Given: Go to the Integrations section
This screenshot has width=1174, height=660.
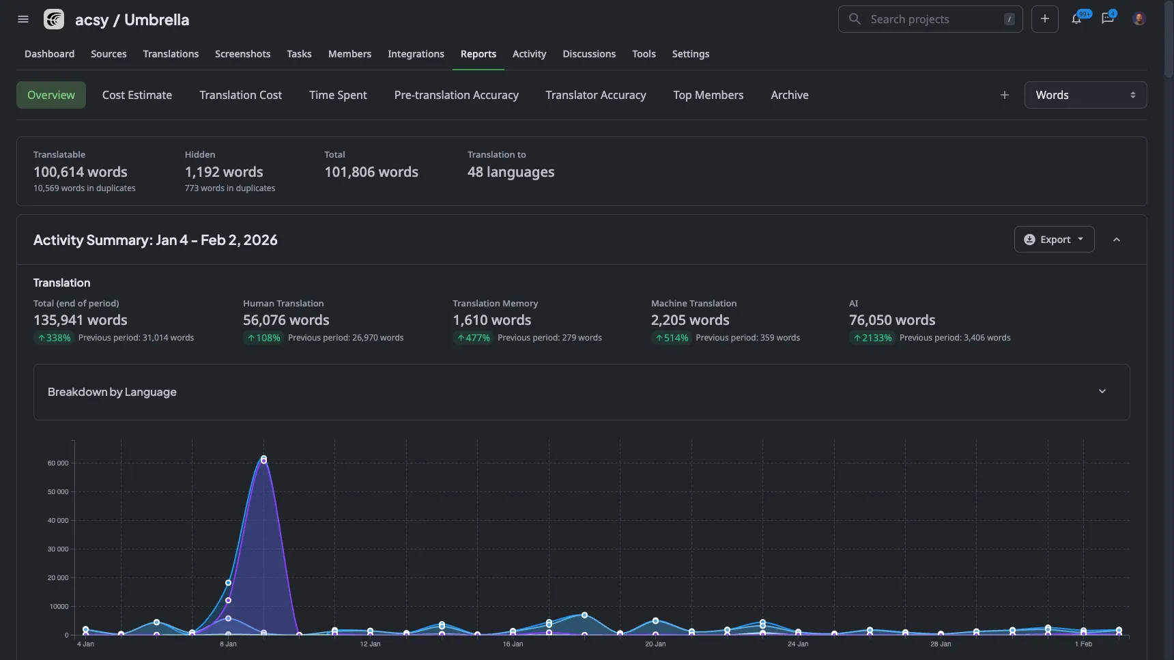Looking at the screenshot, I should [416, 54].
